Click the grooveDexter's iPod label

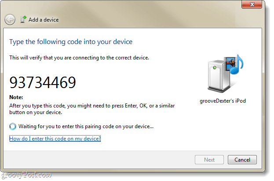point(223,101)
